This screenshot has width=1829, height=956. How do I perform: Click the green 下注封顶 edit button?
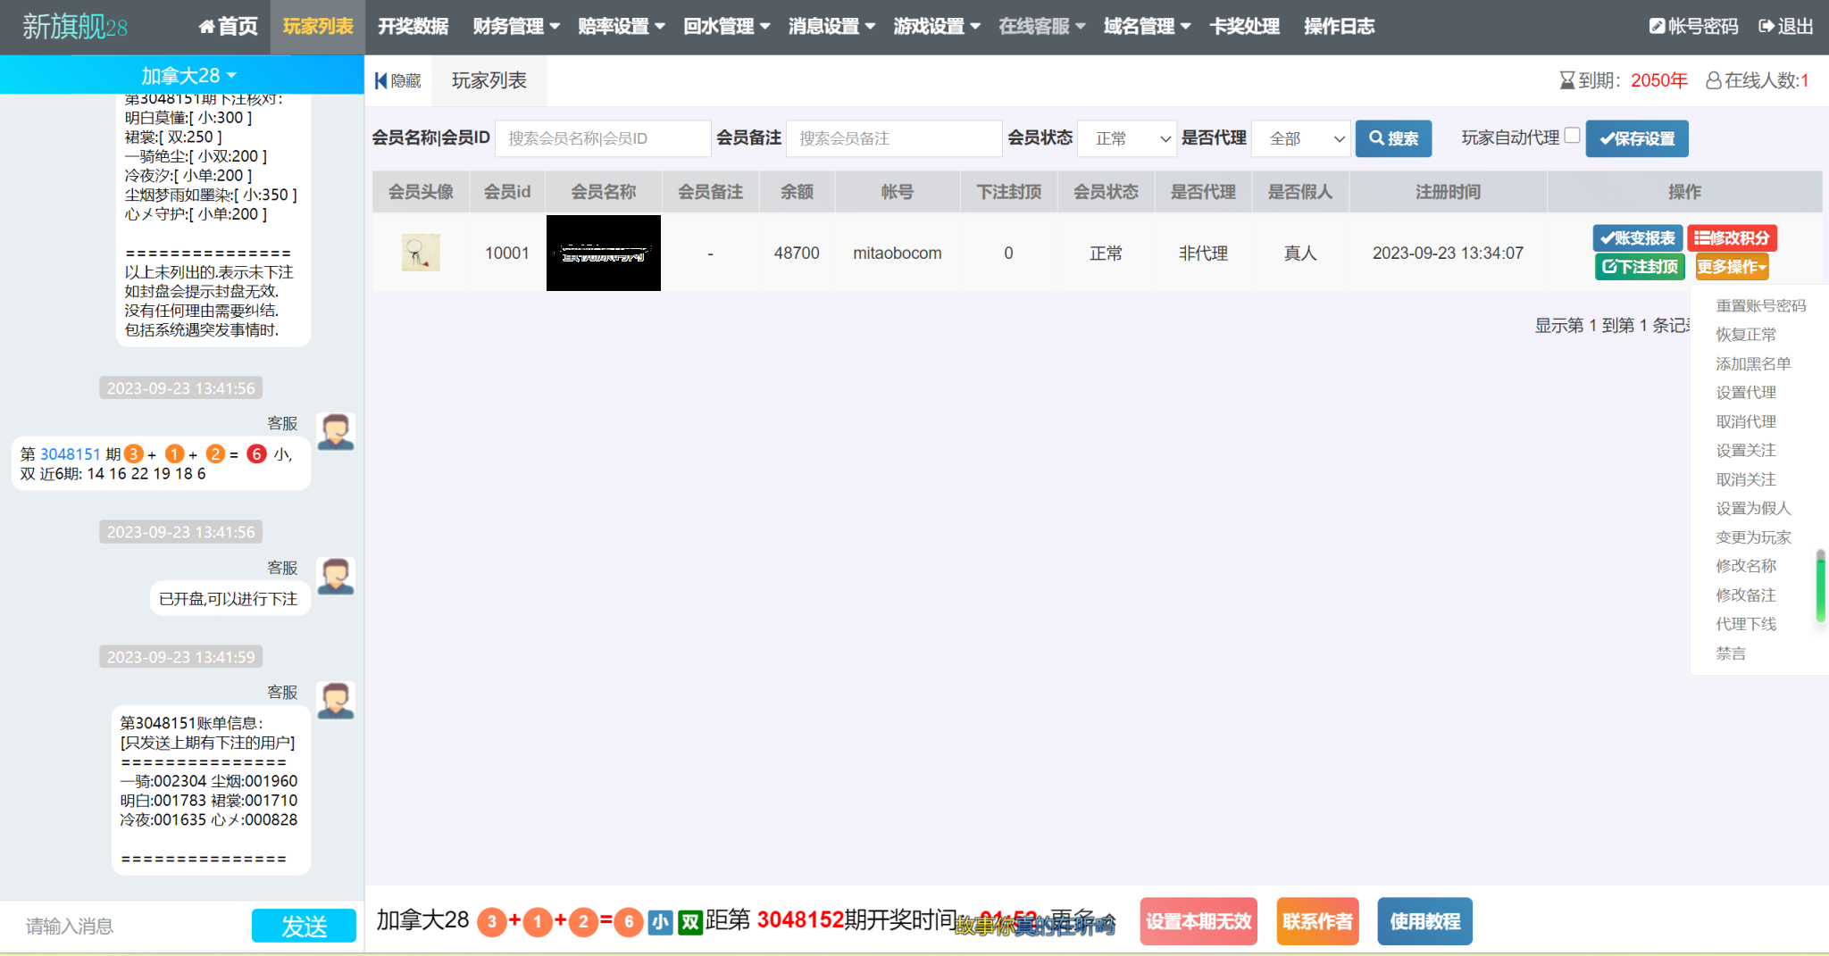coord(1639,267)
